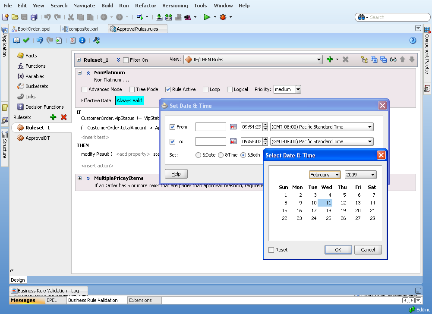The width and height of the screenshot is (432, 314).
Task: Select day 18 in the calendar
Action: pos(328,210)
